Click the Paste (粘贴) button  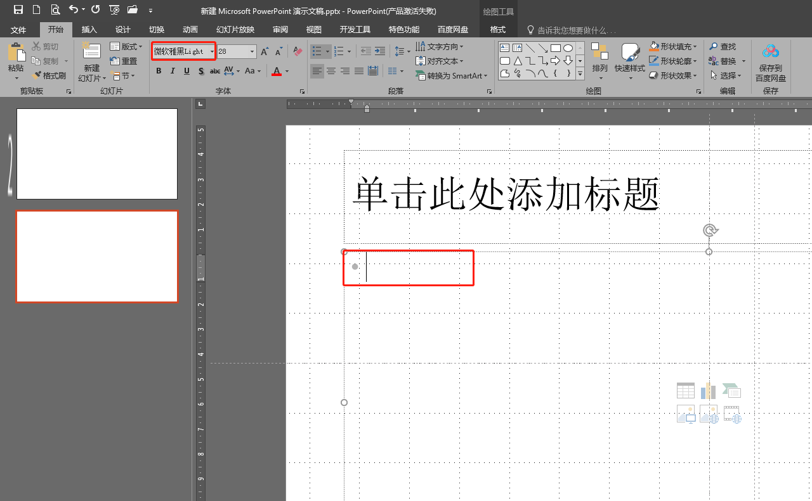pyautogui.click(x=16, y=61)
